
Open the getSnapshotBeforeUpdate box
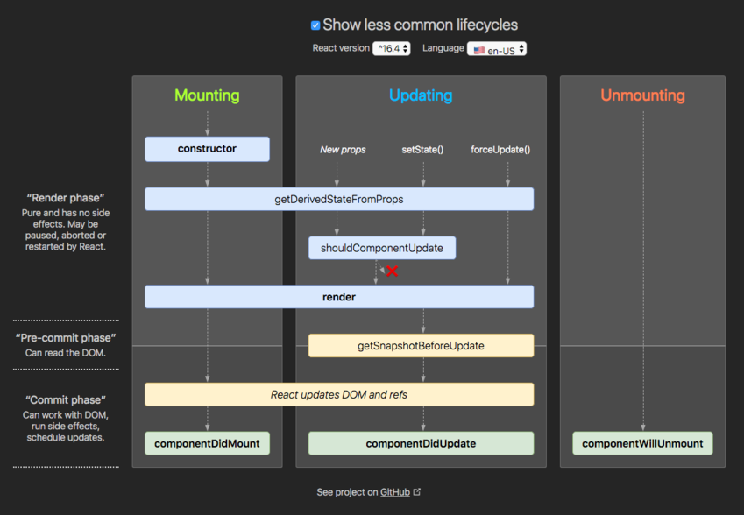[x=421, y=346]
